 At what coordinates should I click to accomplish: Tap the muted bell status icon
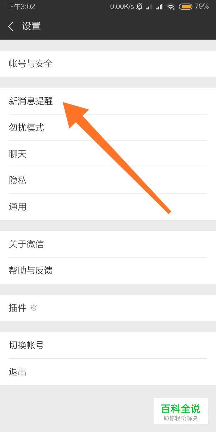point(140,7)
